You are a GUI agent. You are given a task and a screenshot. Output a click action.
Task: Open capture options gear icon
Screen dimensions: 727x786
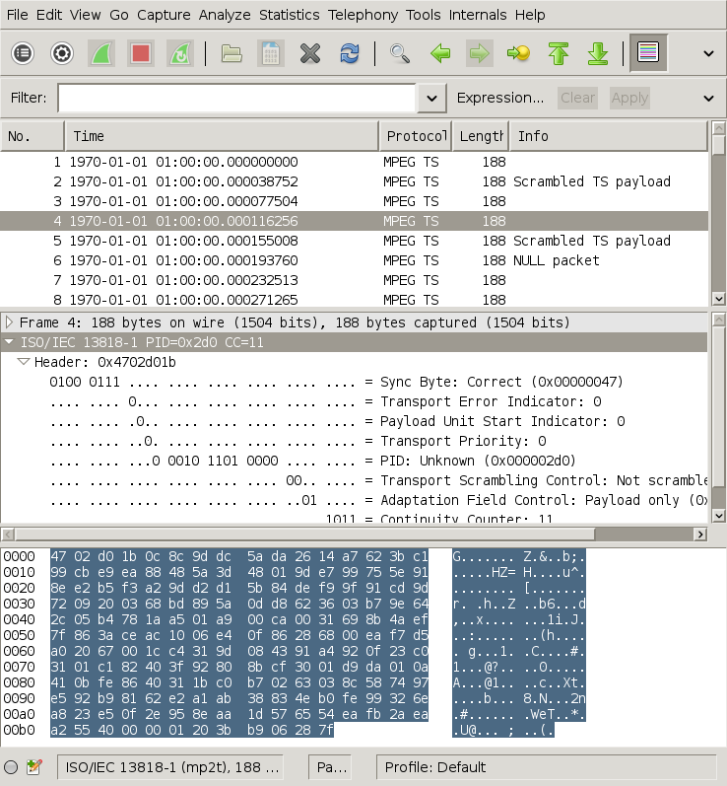click(x=62, y=53)
